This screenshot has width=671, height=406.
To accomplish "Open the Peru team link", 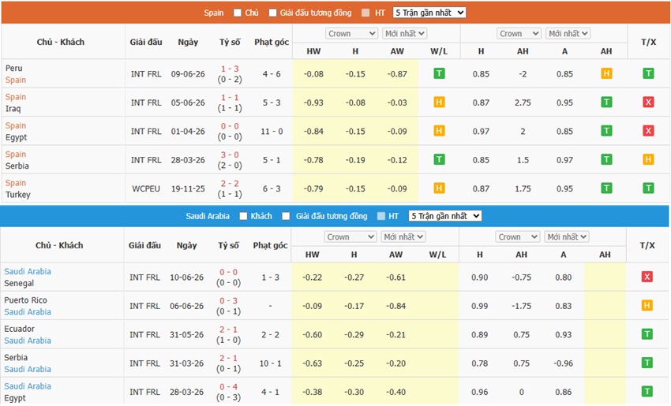I will tap(13, 68).
